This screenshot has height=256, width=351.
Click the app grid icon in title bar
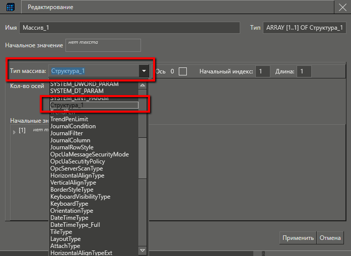tap(10, 7)
